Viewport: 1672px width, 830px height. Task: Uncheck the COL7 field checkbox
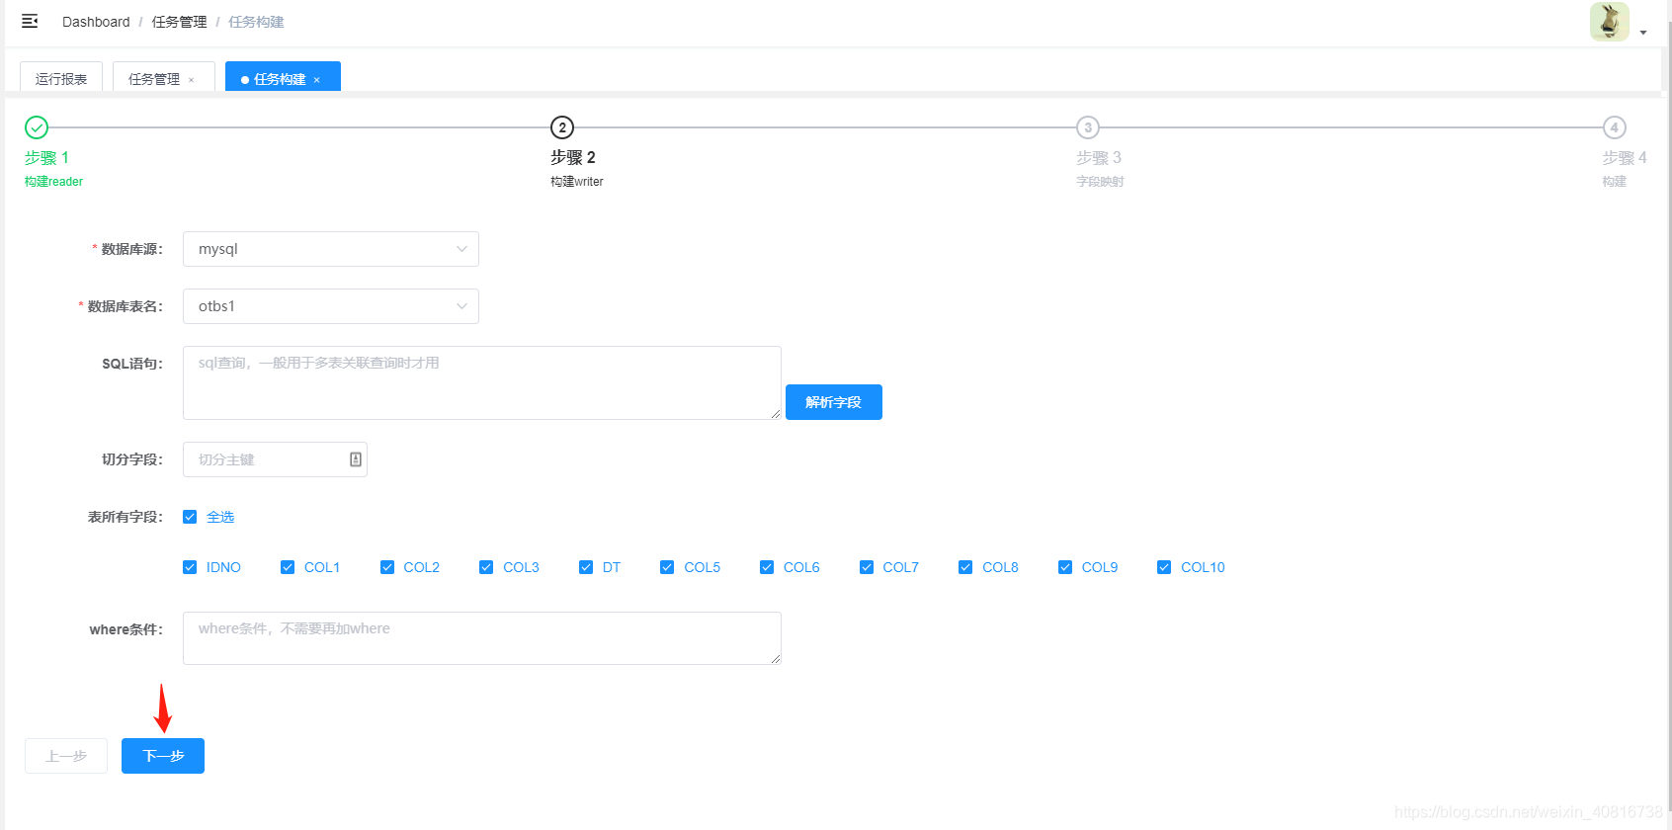(x=867, y=567)
